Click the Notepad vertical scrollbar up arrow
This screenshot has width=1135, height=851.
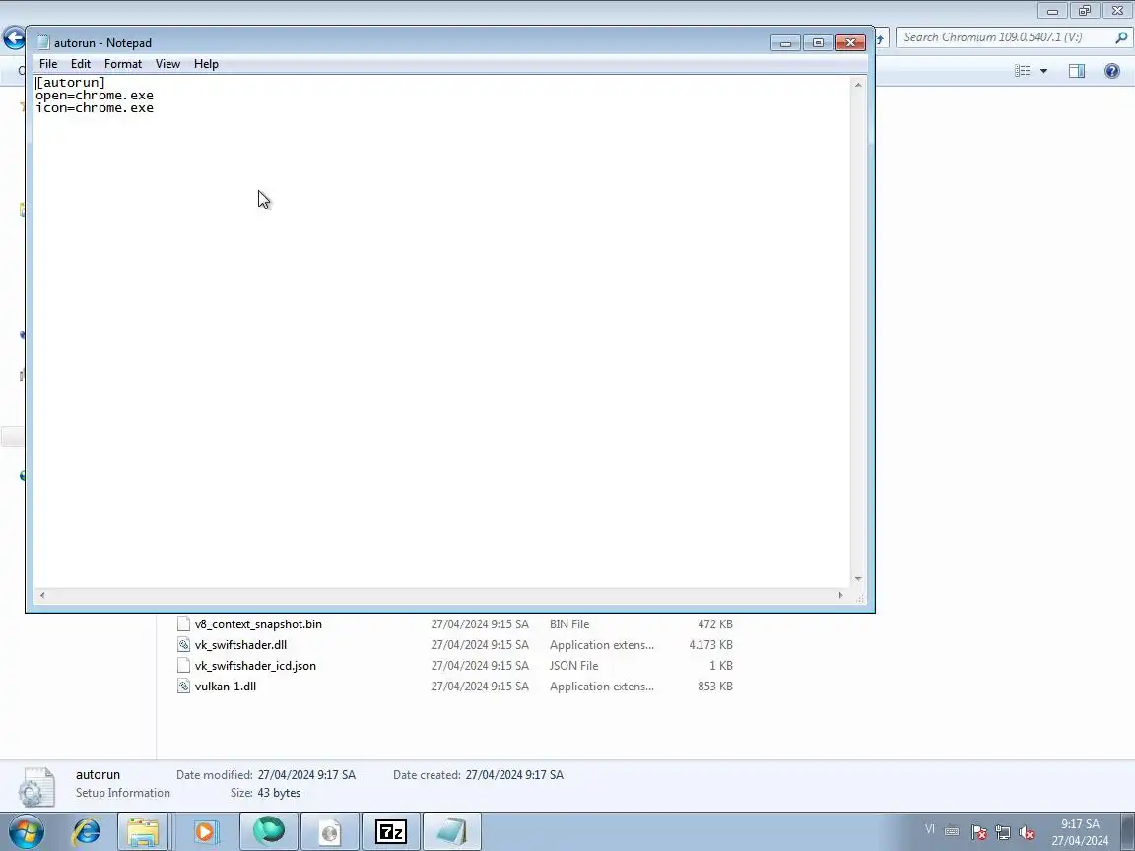(x=858, y=85)
